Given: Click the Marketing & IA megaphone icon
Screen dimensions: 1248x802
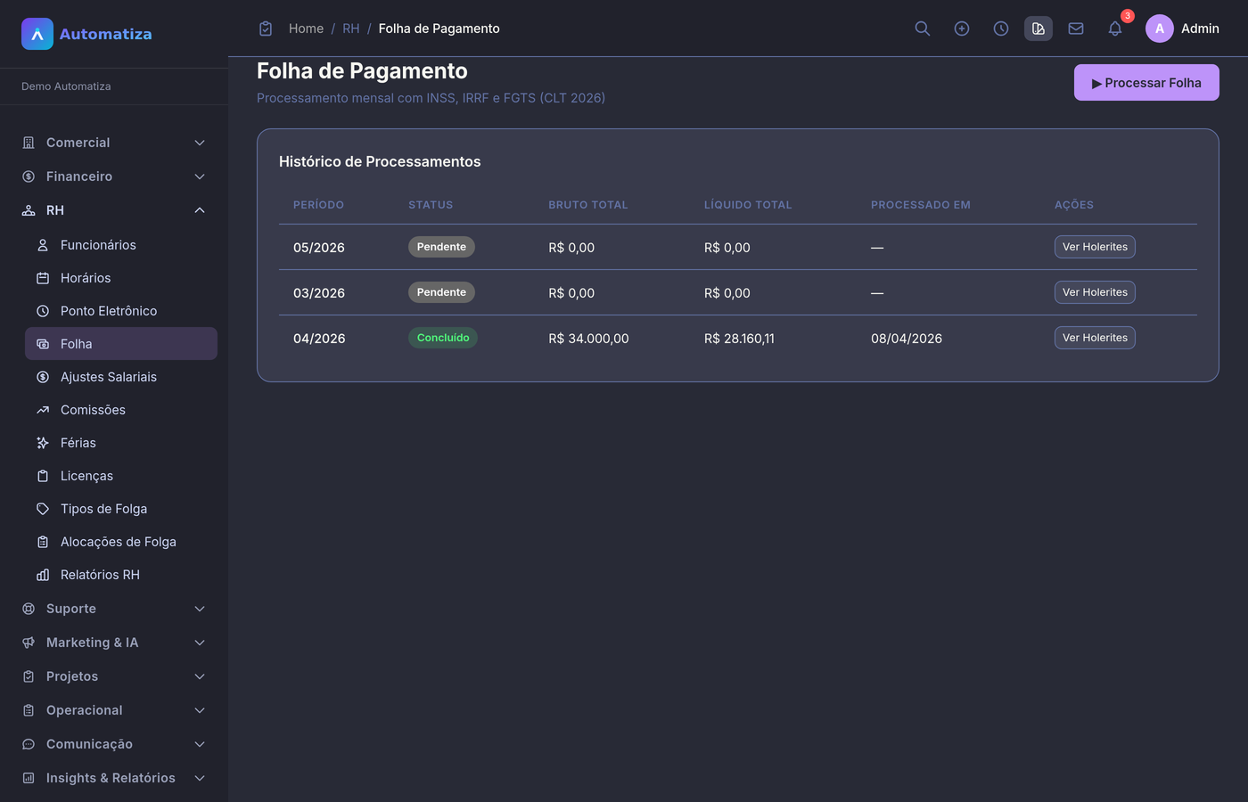Looking at the screenshot, I should pyautogui.click(x=29, y=642).
